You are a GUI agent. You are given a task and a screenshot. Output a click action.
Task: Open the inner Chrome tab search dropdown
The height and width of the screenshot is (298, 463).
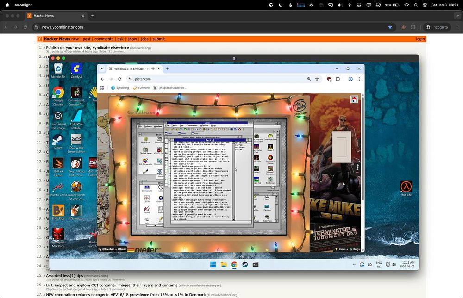pos(102,69)
